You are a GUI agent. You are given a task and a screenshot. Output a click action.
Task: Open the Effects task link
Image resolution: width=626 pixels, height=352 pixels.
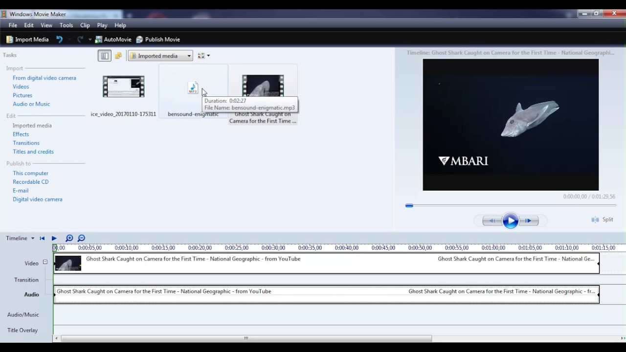coord(21,134)
